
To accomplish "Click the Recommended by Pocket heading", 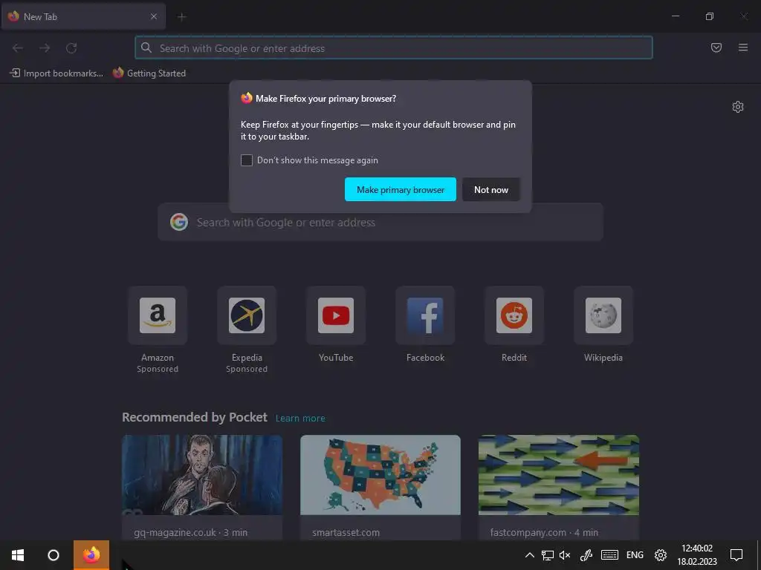I will tap(195, 417).
